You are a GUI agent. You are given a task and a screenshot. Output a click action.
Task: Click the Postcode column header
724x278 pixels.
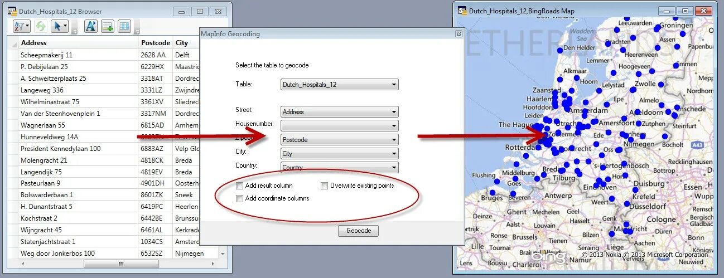click(x=156, y=43)
